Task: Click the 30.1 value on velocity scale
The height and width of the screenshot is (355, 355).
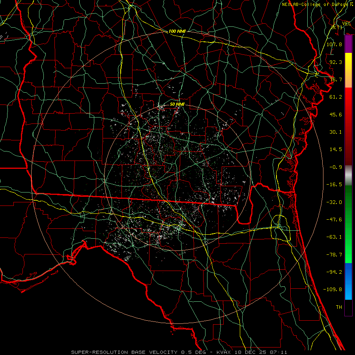Action: point(336,132)
